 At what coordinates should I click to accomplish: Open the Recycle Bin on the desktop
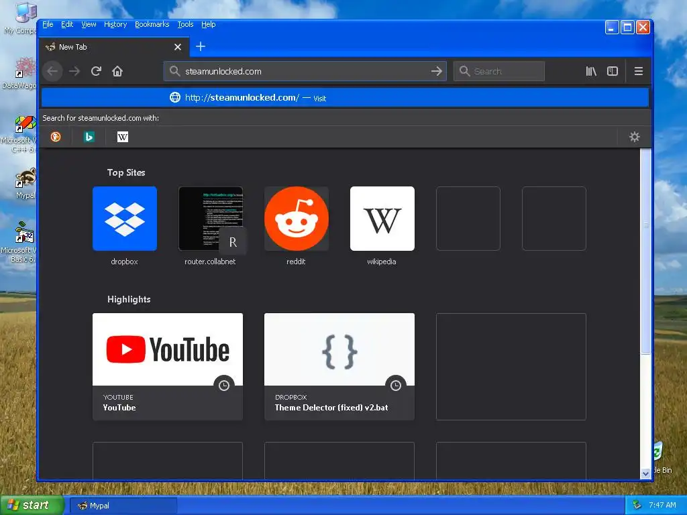(662, 458)
